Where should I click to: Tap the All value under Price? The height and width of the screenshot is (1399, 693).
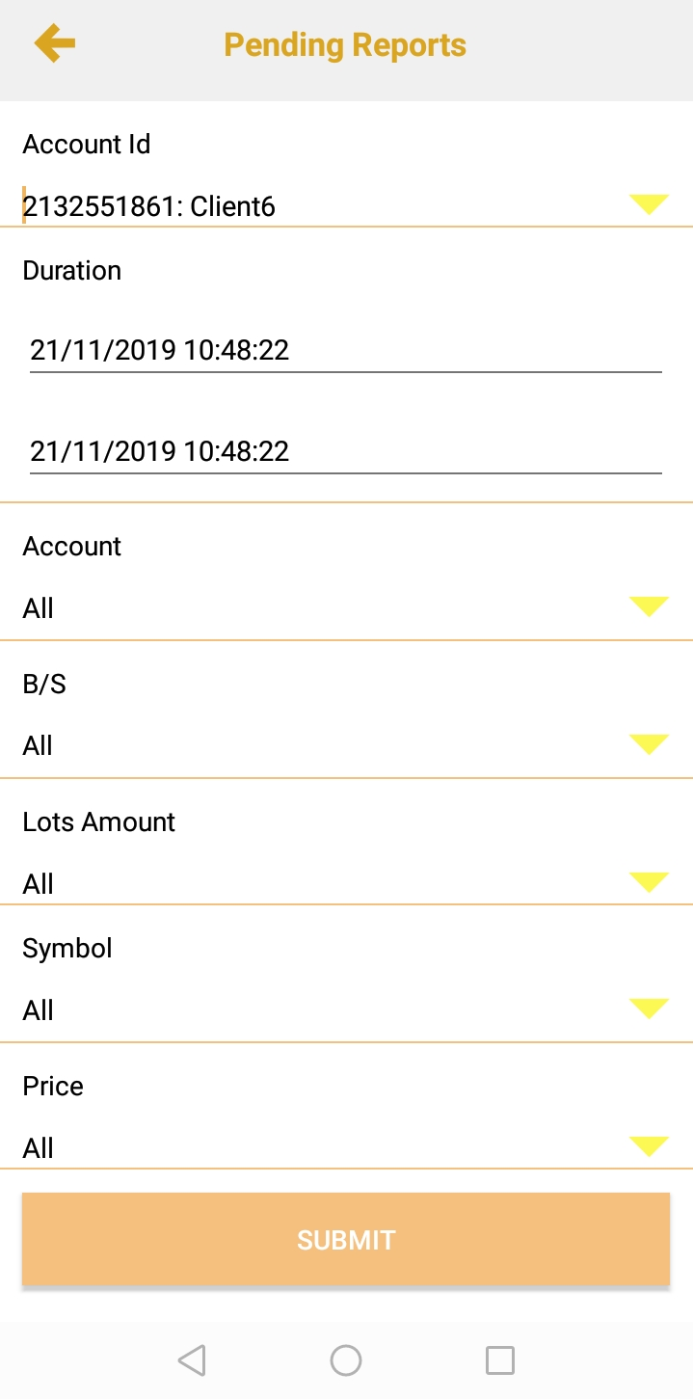[39, 1148]
